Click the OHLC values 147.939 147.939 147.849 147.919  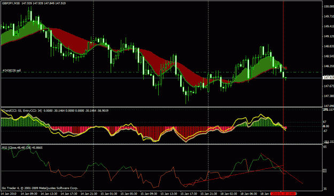tap(44, 3)
